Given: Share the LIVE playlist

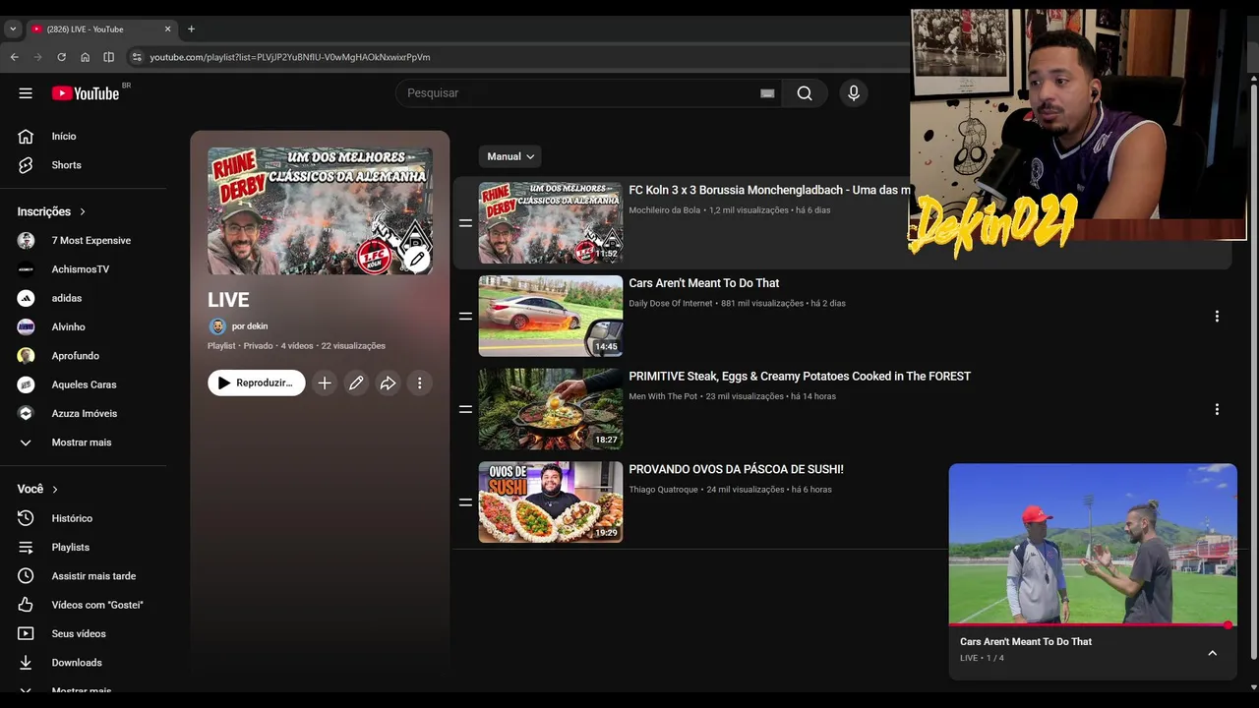Looking at the screenshot, I should pos(388,383).
